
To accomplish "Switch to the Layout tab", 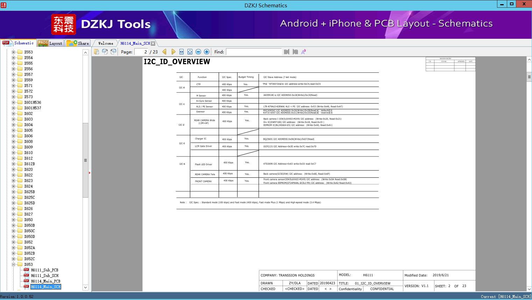I will [50, 43].
